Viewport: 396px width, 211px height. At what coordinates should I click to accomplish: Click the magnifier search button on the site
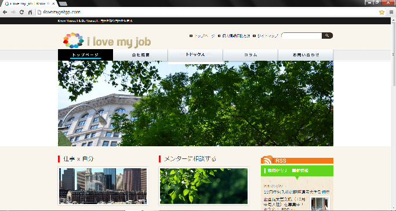pyautogui.click(x=327, y=35)
